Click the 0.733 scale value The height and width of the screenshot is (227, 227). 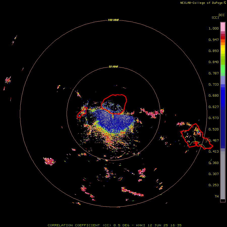click(214, 84)
